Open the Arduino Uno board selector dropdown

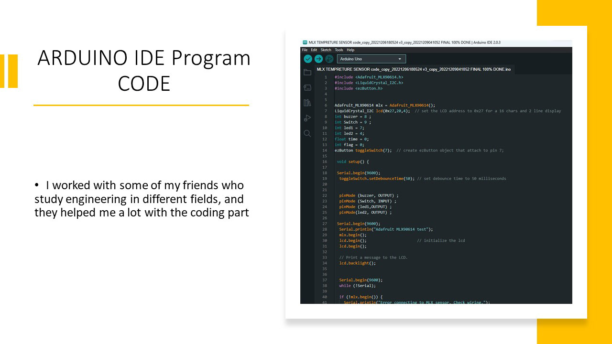coord(372,59)
